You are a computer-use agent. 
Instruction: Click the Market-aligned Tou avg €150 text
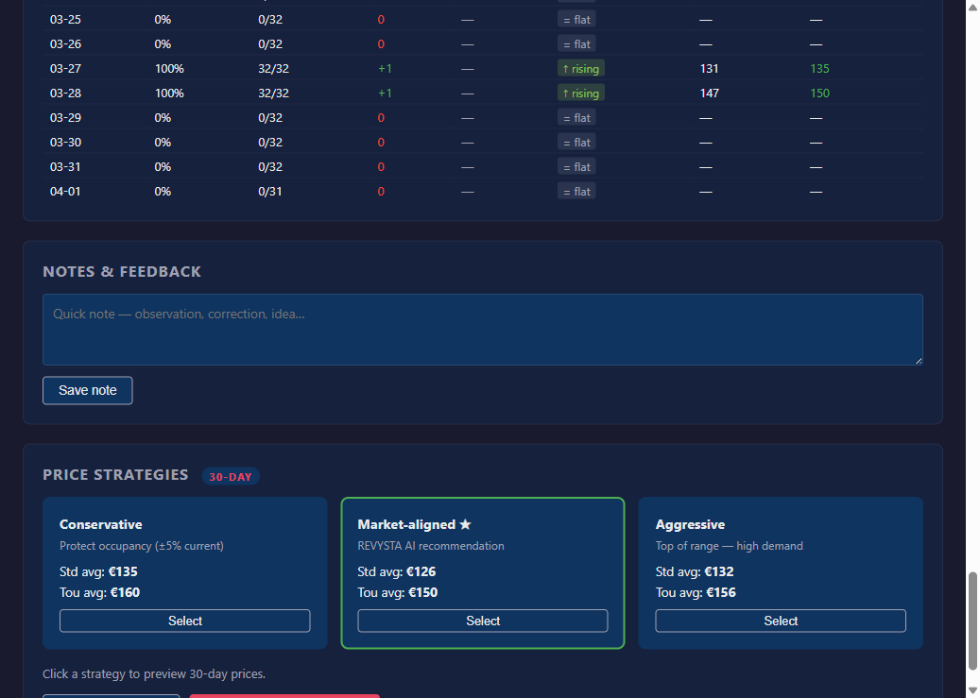tap(398, 592)
